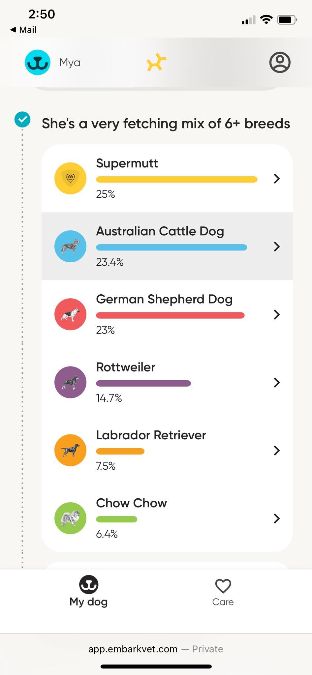312x675 pixels.
Task: Expand Supermutt details with its chevron
Action: [x=277, y=179]
